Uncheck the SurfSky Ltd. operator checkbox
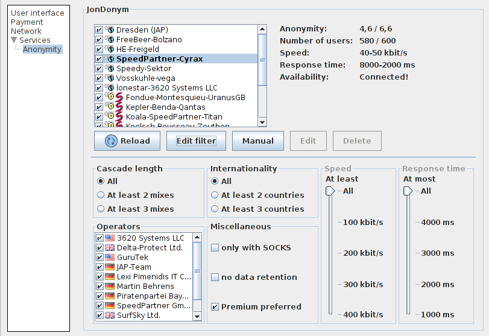 pyautogui.click(x=99, y=315)
